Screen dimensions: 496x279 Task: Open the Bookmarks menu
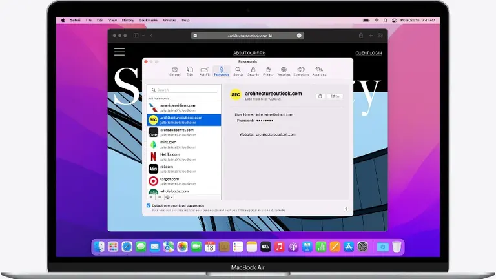tap(149, 20)
